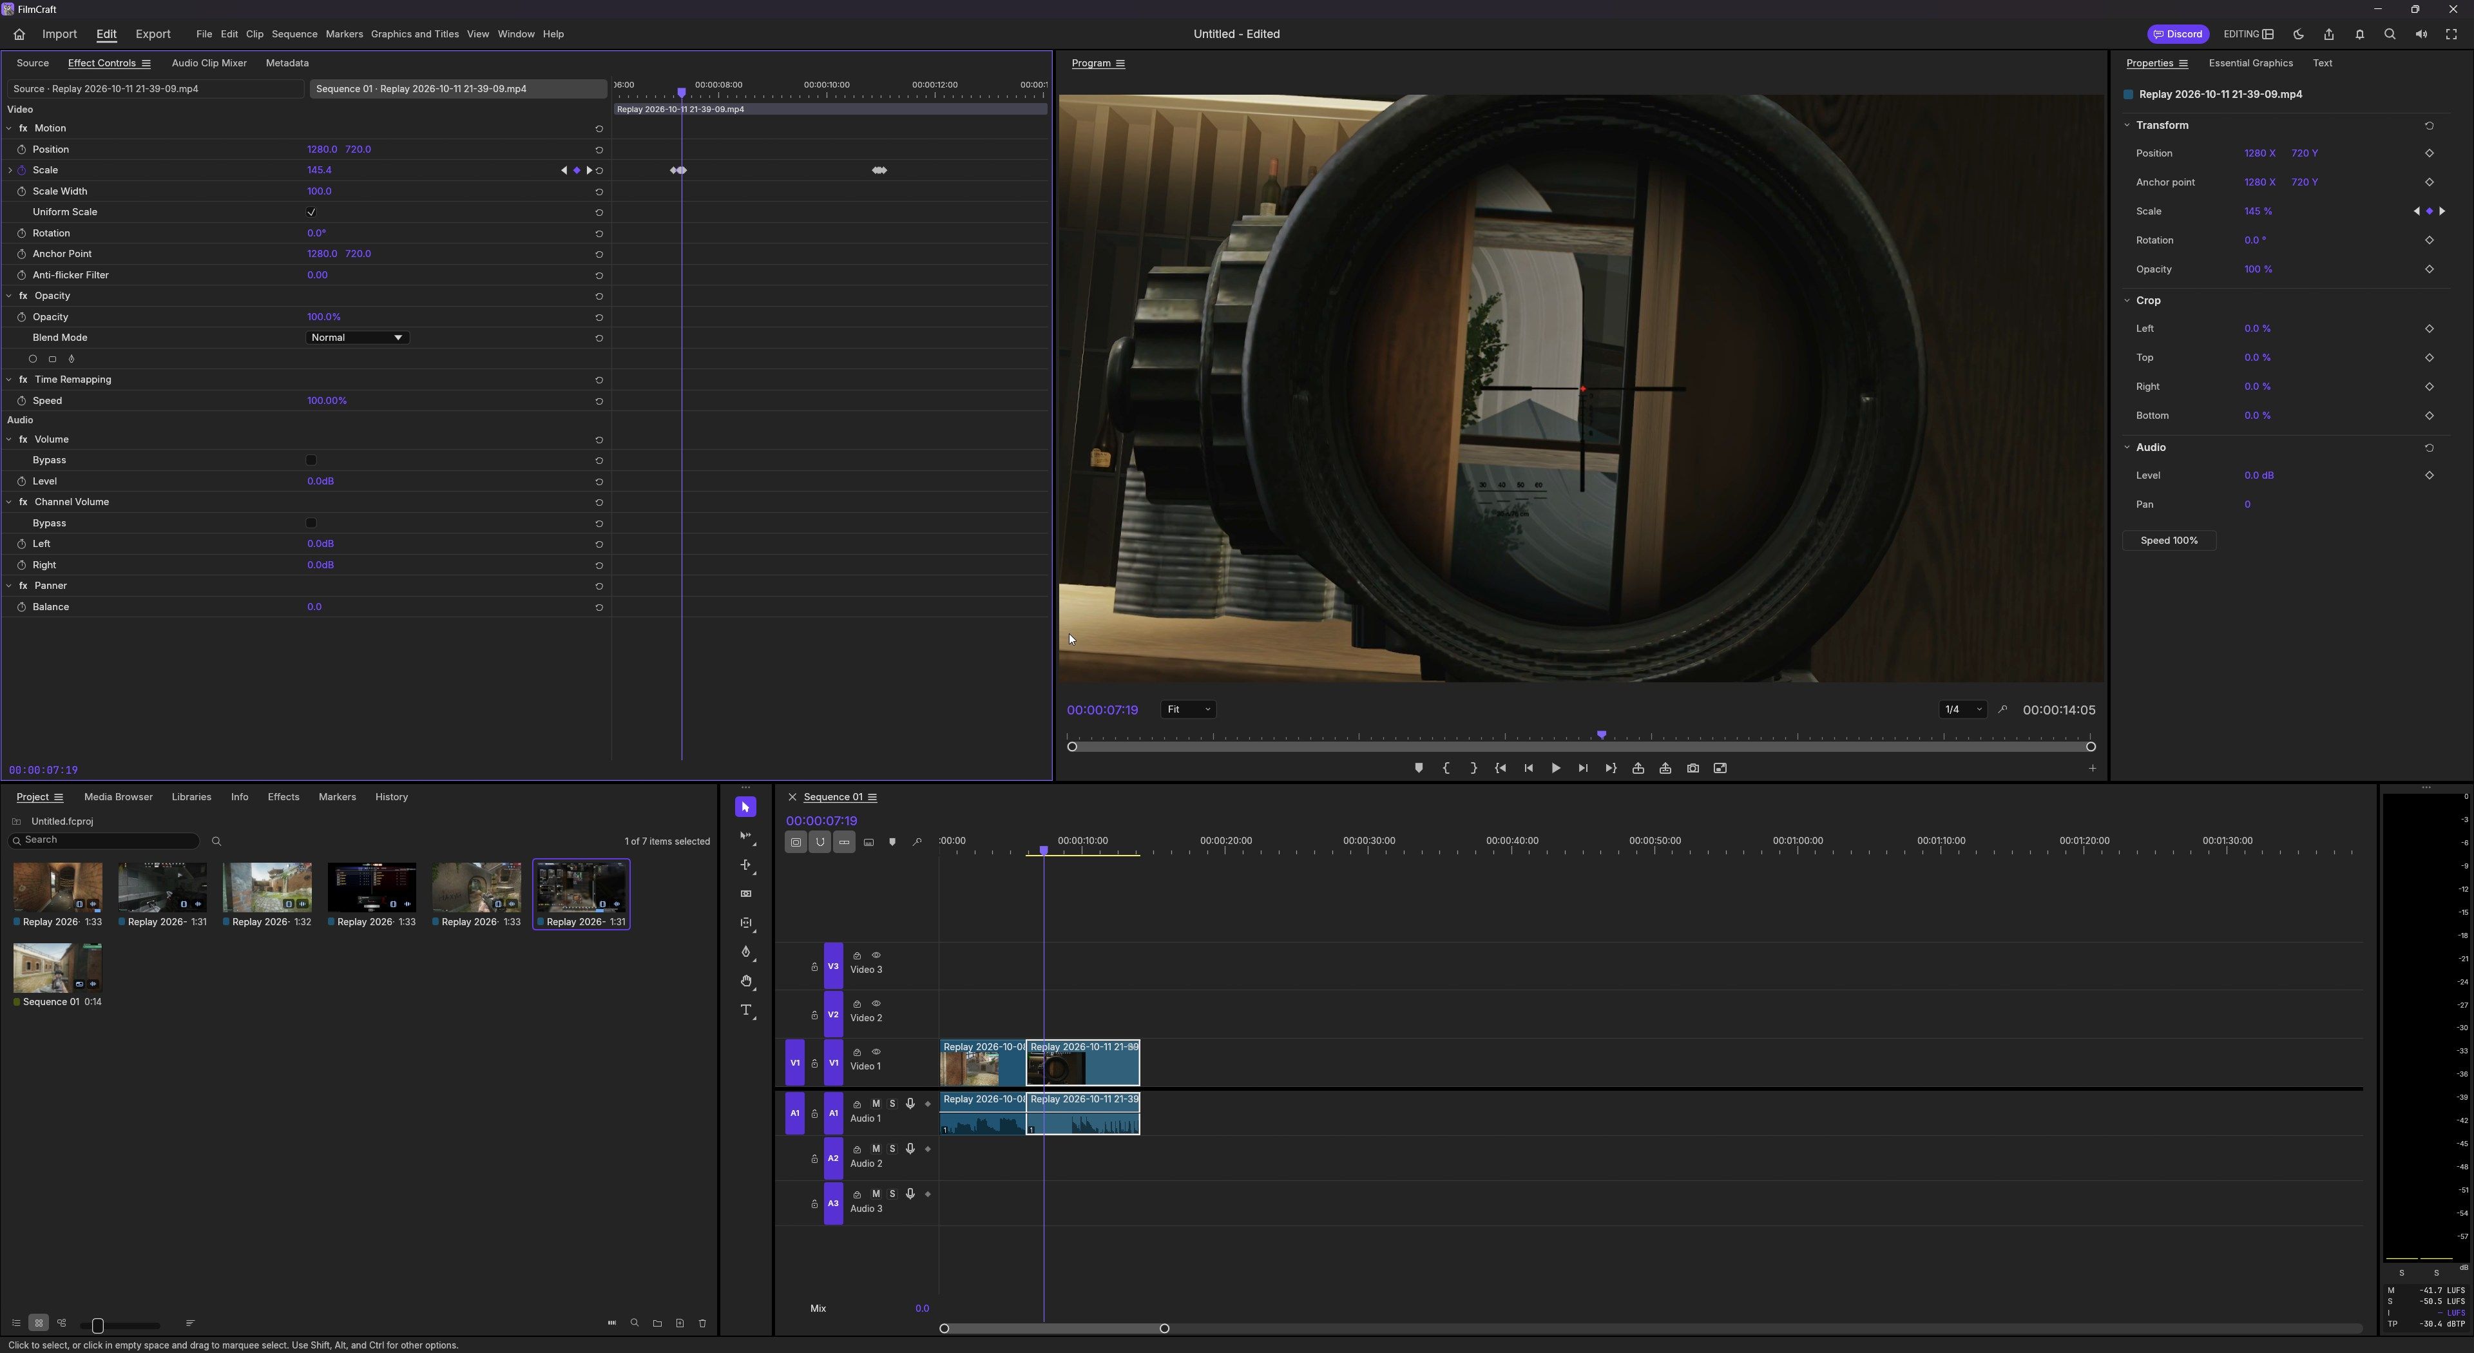Switch to the Essential Graphics tab
2474x1353 pixels.
(2250, 63)
